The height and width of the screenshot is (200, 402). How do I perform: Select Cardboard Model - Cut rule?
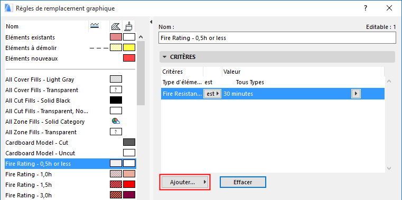[x=70, y=143]
